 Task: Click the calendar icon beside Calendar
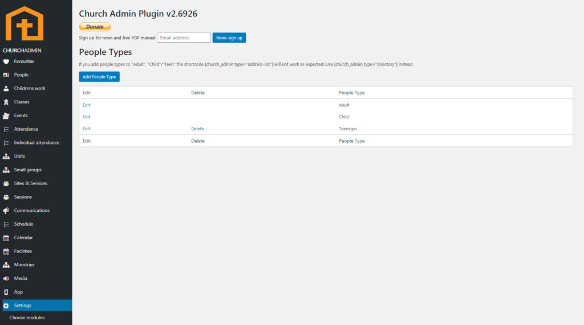click(x=6, y=238)
